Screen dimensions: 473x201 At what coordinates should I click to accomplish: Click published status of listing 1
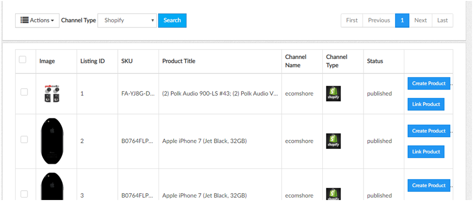(x=379, y=93)
